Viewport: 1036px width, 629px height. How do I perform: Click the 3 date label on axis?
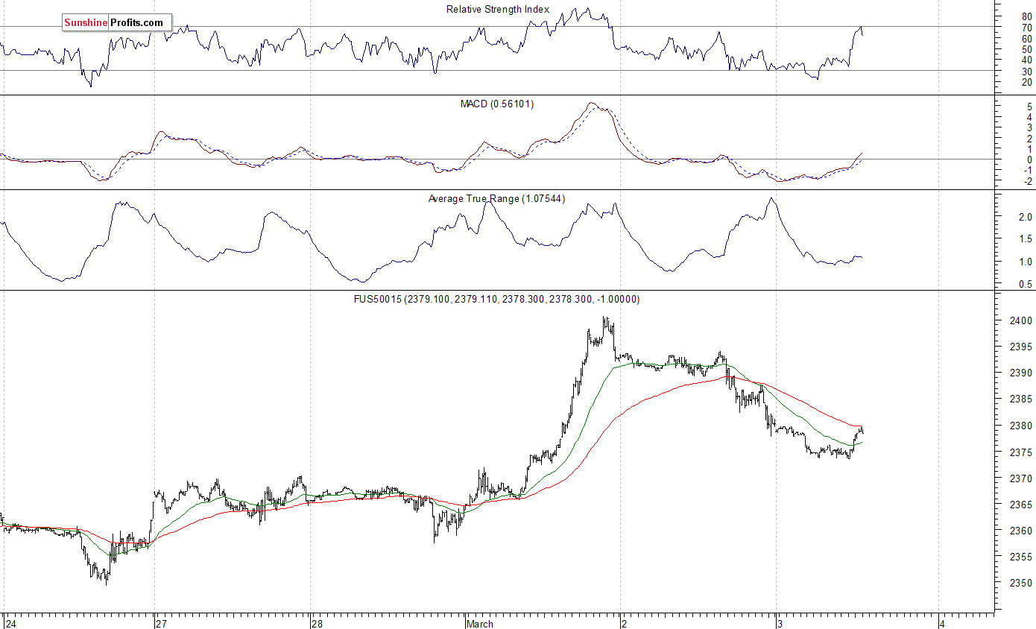pyautogui.click(x=780, y=624)
